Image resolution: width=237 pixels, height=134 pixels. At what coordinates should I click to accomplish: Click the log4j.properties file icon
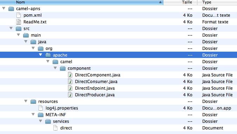coord(41,108)
